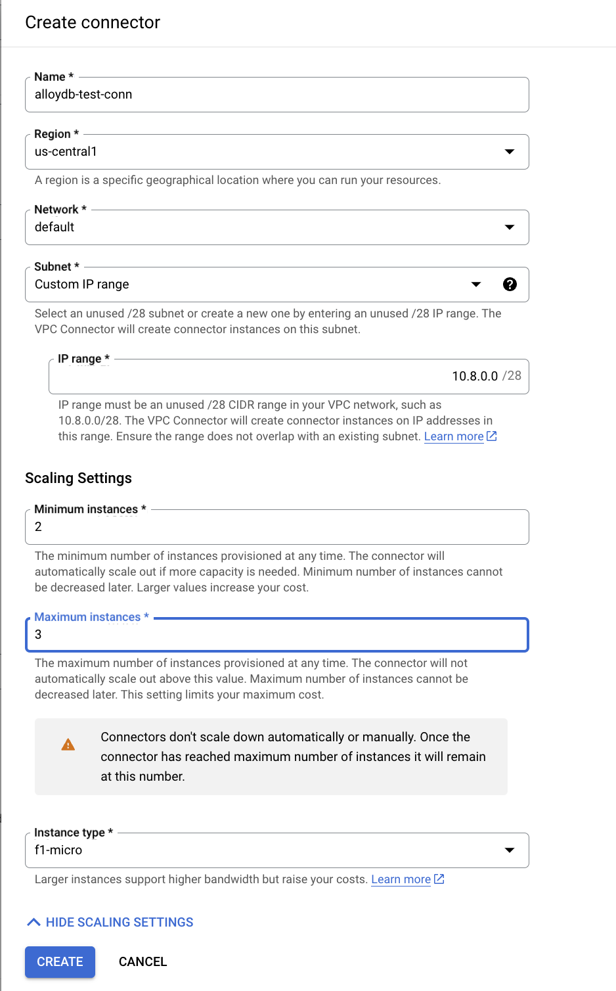This screenshot has width=616, height=991.
Task: Open the Region dropdown arrow
Action: coord(509,152)
